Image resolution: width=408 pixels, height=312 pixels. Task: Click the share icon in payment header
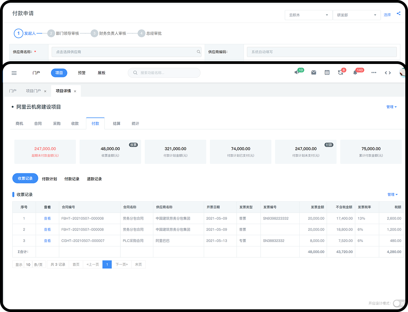(399, 14)
